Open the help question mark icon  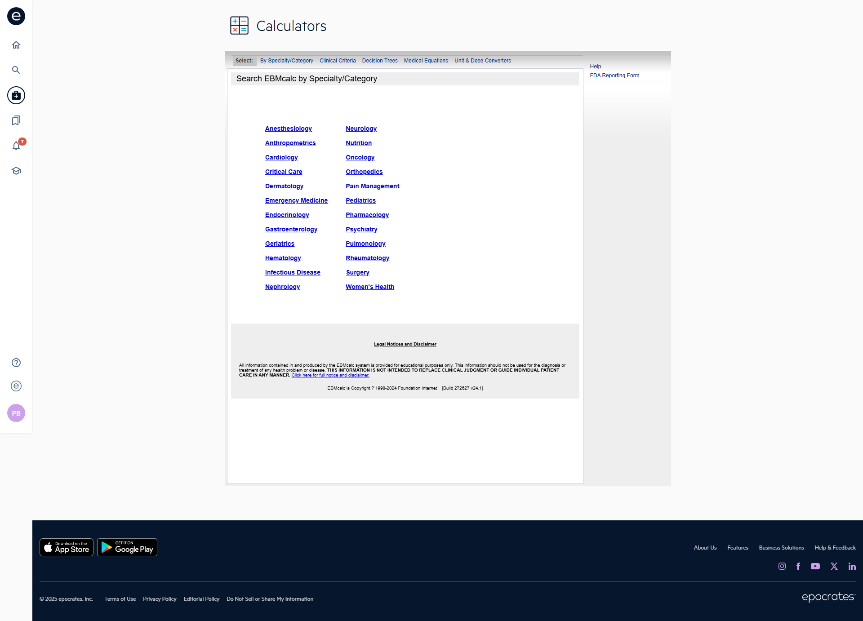click(16, 363)
